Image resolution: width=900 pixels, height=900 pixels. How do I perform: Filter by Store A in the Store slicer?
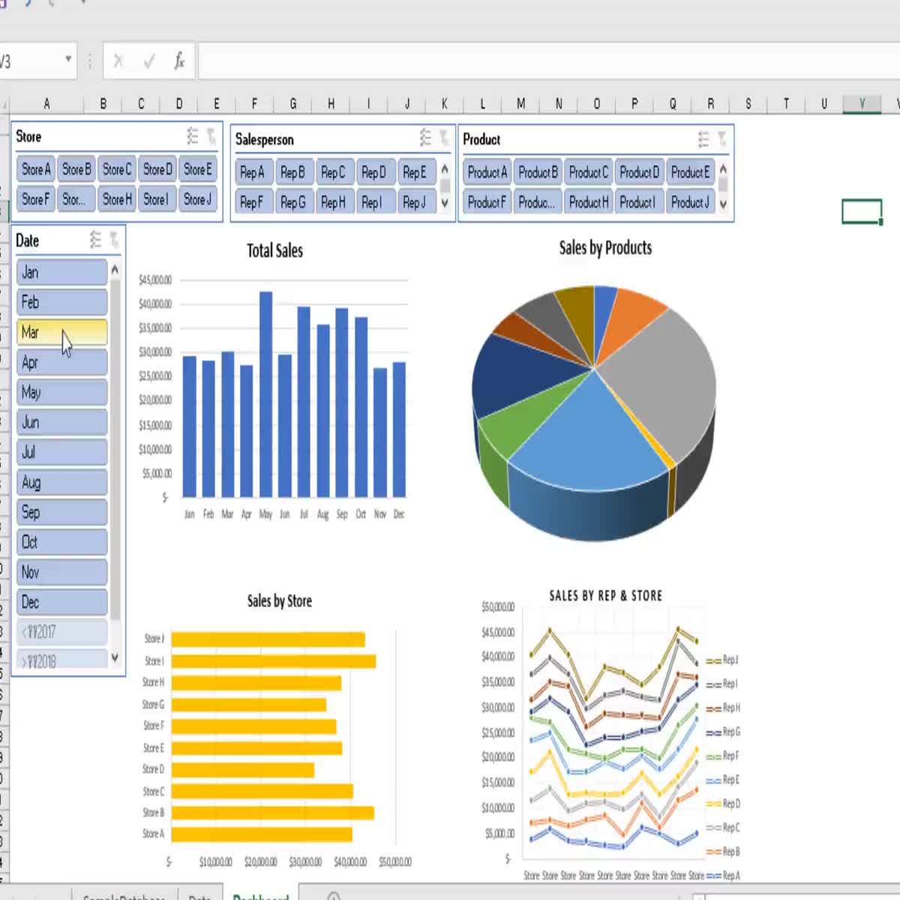point(35,169)
